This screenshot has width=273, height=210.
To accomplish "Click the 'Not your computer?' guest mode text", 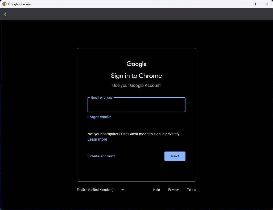I will 134,134.
